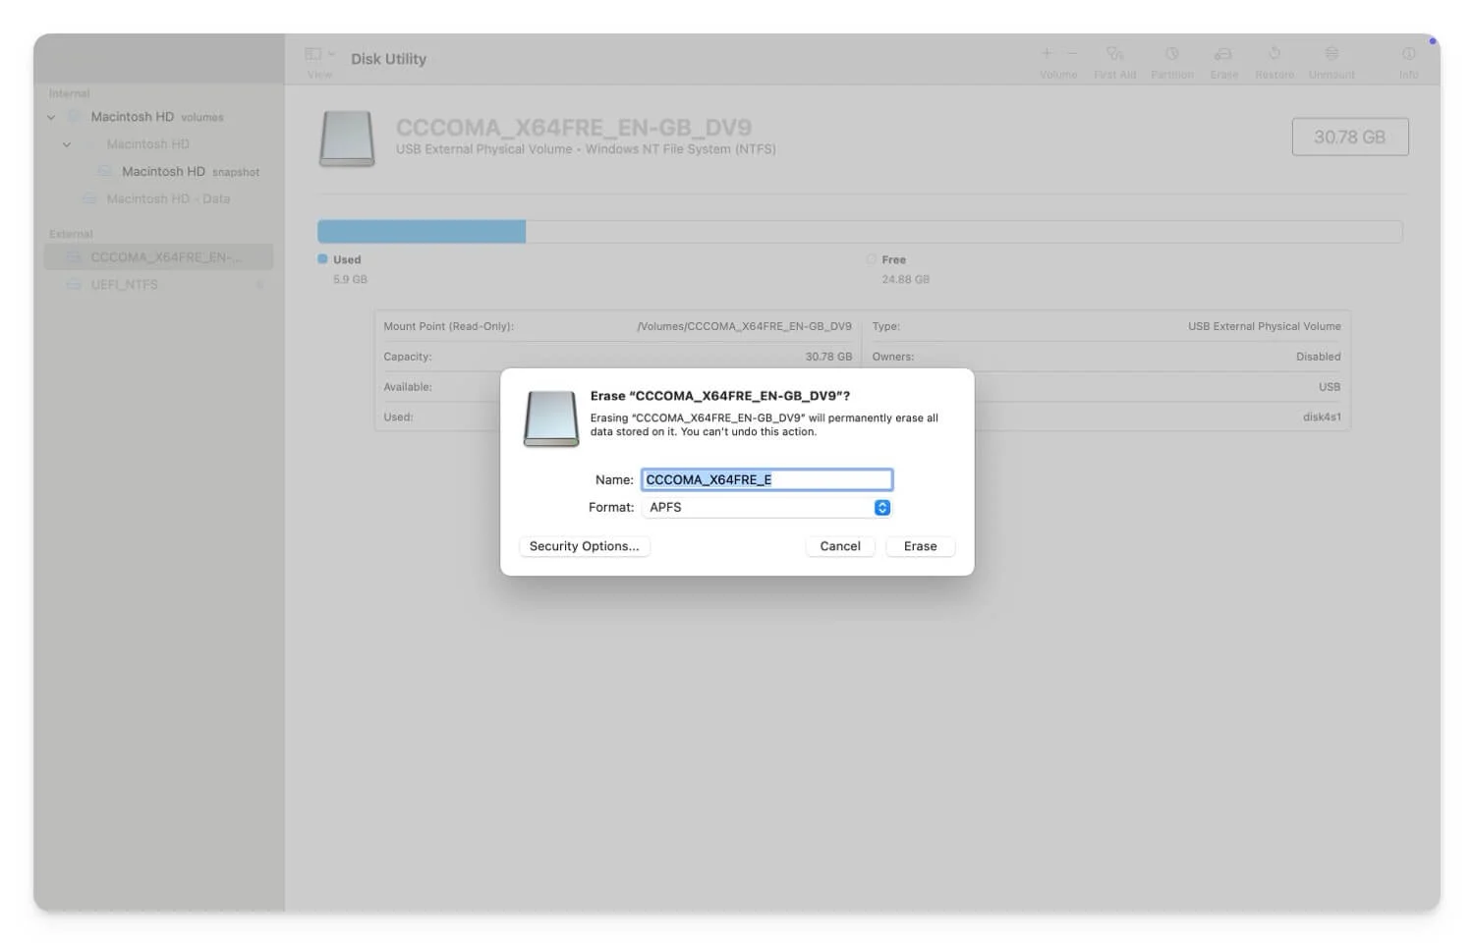Run First Aid from the toolbar

click(1114, 53)
